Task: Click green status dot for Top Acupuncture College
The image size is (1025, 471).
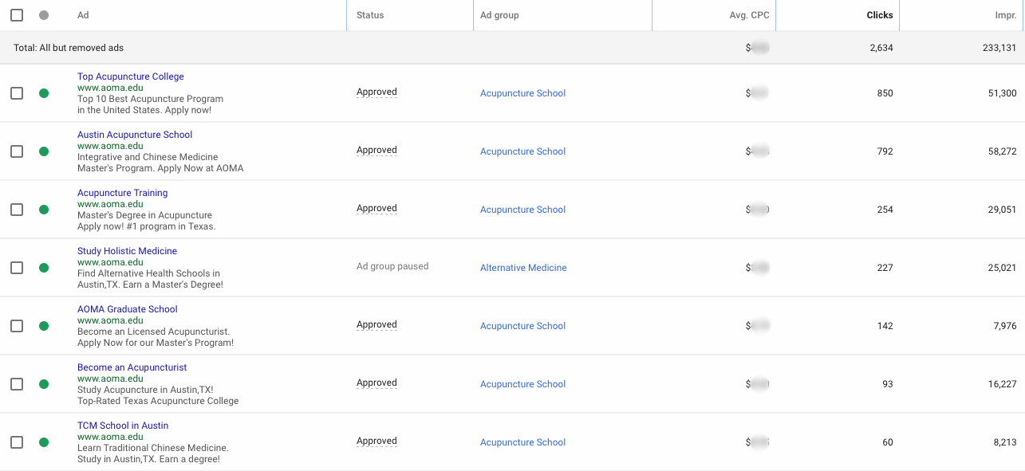Action: pos(44,93)
